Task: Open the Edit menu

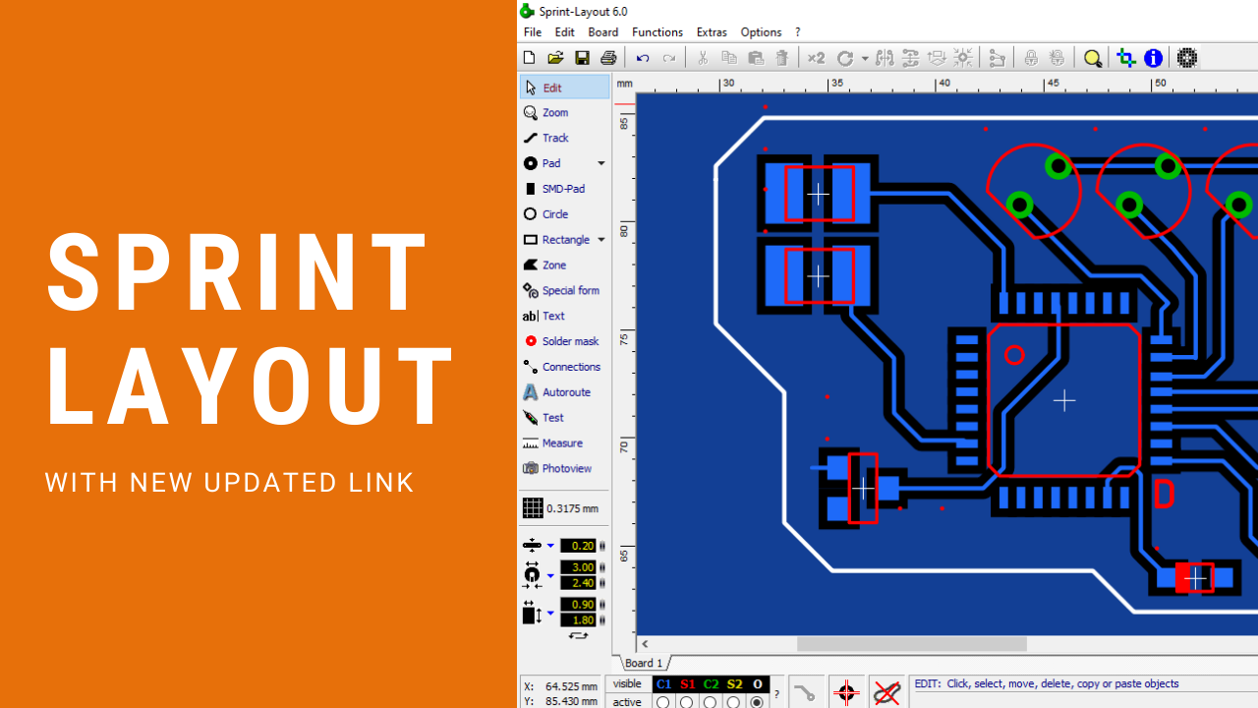Action: click(564, 32)
